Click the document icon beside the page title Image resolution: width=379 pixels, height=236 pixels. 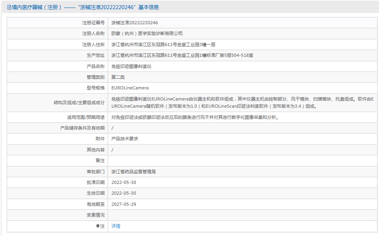(x=9, y=8)
